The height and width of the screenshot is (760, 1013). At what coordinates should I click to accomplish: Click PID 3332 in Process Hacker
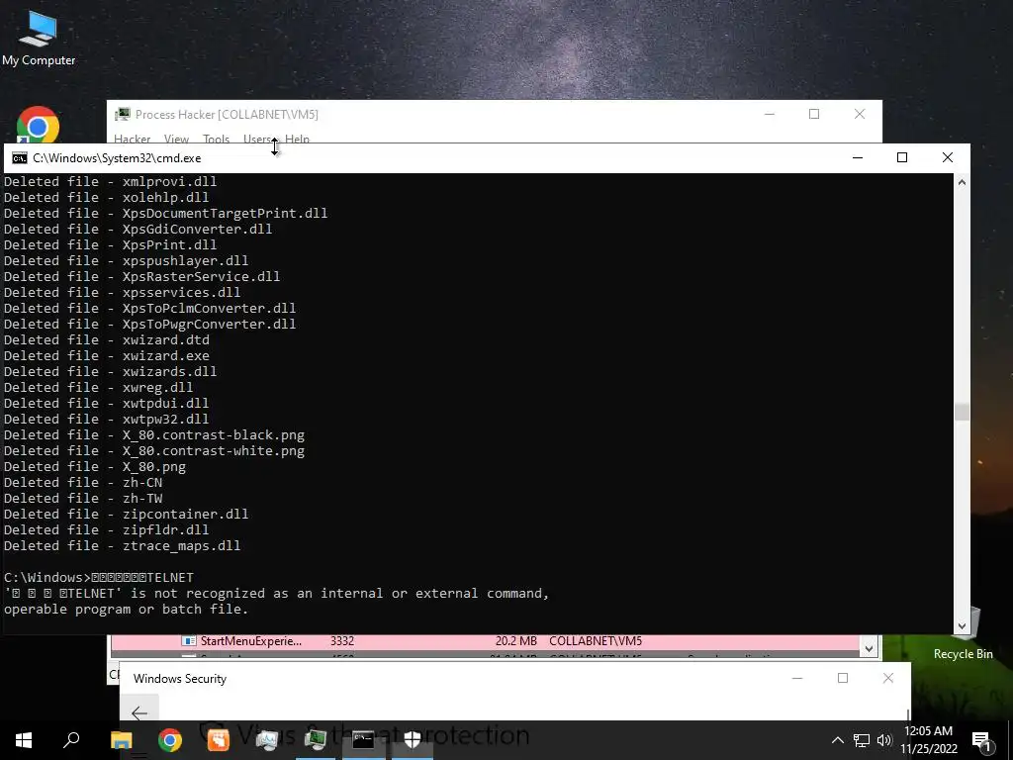pyautogui.click(x=342, y=641)
